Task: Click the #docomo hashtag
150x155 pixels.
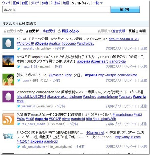Action: (69, 43)
